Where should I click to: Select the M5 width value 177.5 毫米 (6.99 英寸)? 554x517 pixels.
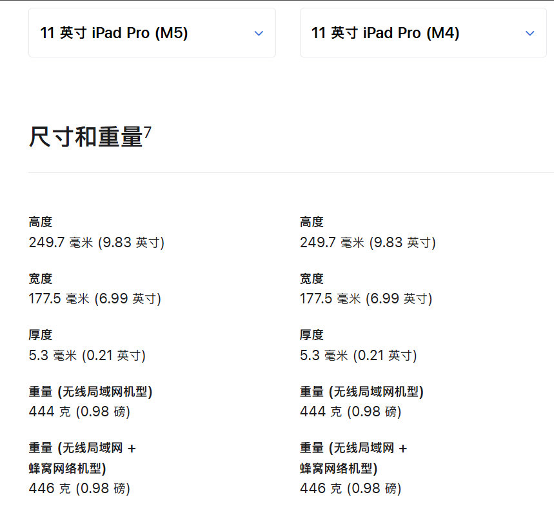coord(95,299)
